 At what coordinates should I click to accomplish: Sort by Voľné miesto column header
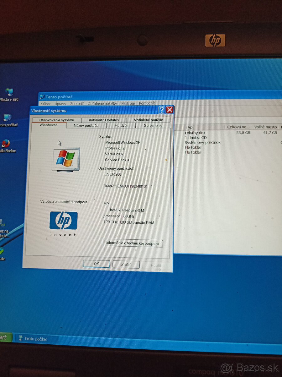265,127
